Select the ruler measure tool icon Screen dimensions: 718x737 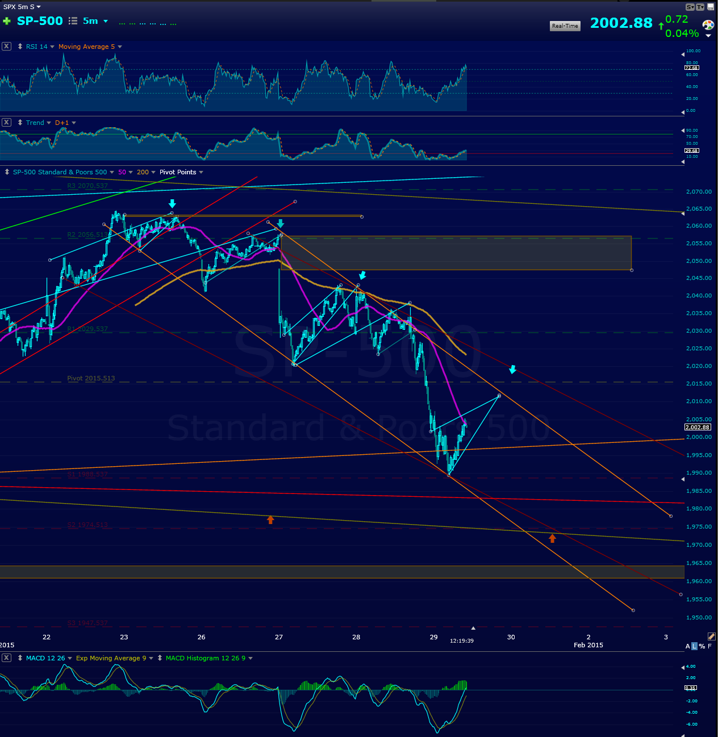[x=711, y=636]
